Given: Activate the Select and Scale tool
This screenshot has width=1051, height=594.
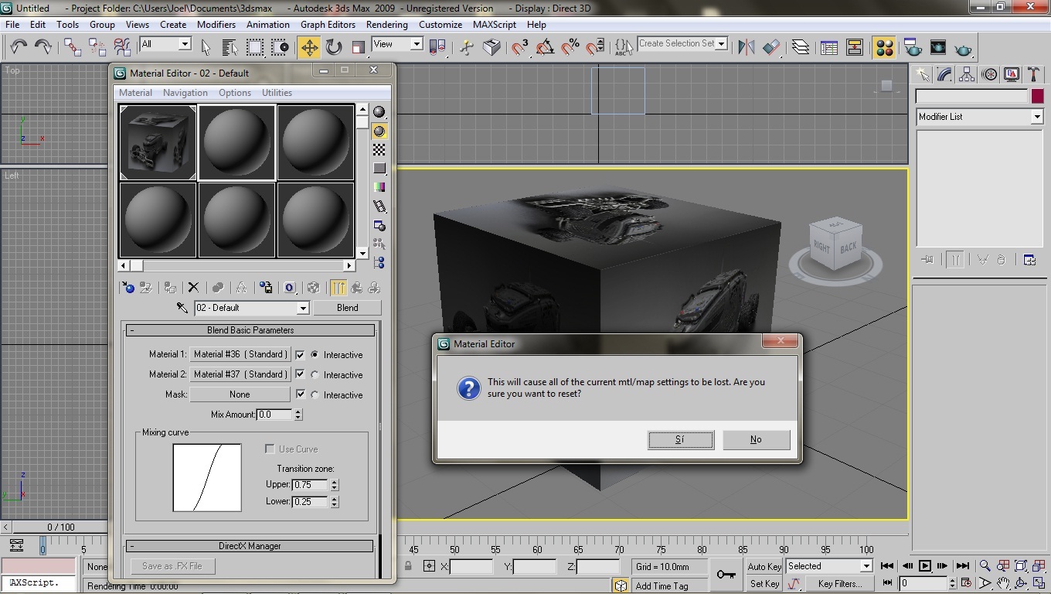Looking at the screenshot, I should click(x=358, y=47).
